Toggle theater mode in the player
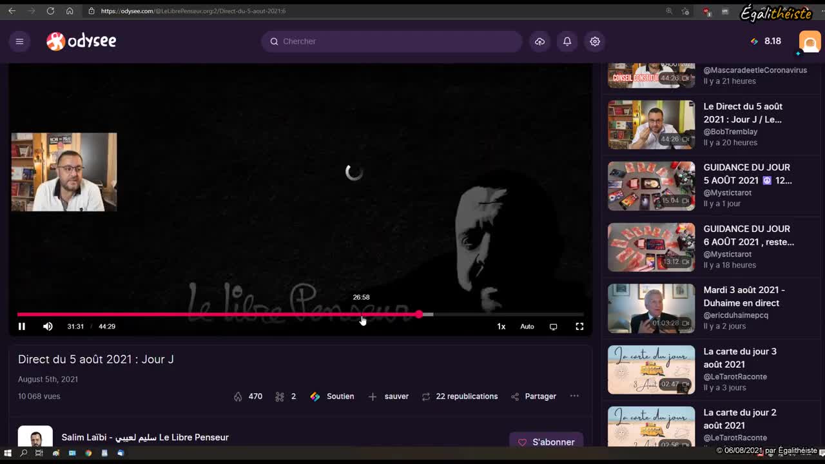The height and width of the screenshot is (464, 825). click(x=553, y=326)
